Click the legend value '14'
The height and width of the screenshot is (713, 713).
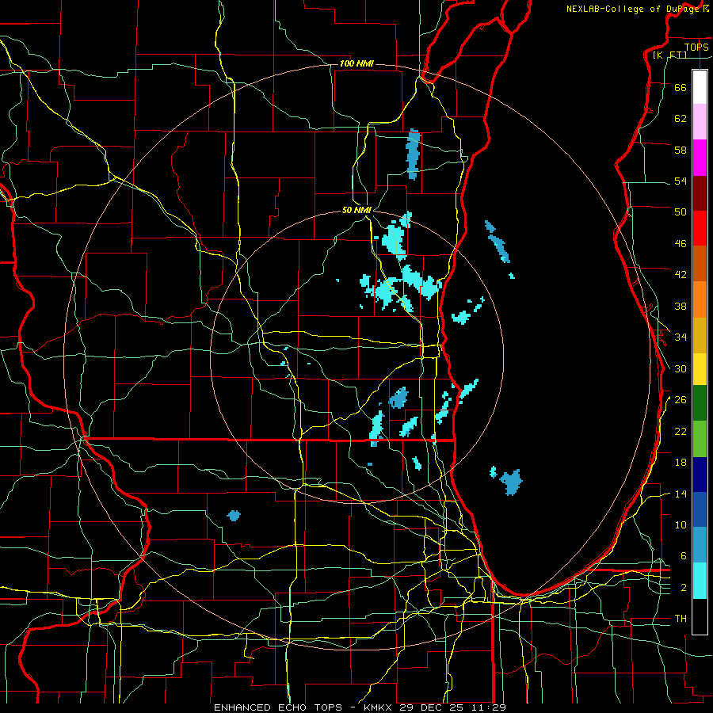(x=681, y=494)
